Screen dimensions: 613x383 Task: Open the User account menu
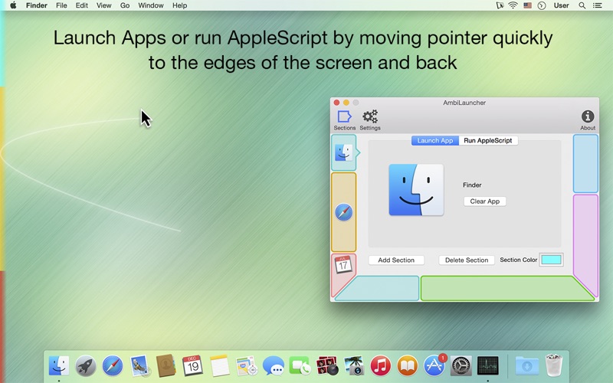[x=562, y=5]
